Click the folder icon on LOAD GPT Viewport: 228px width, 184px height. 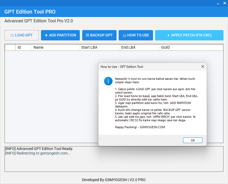12,35
